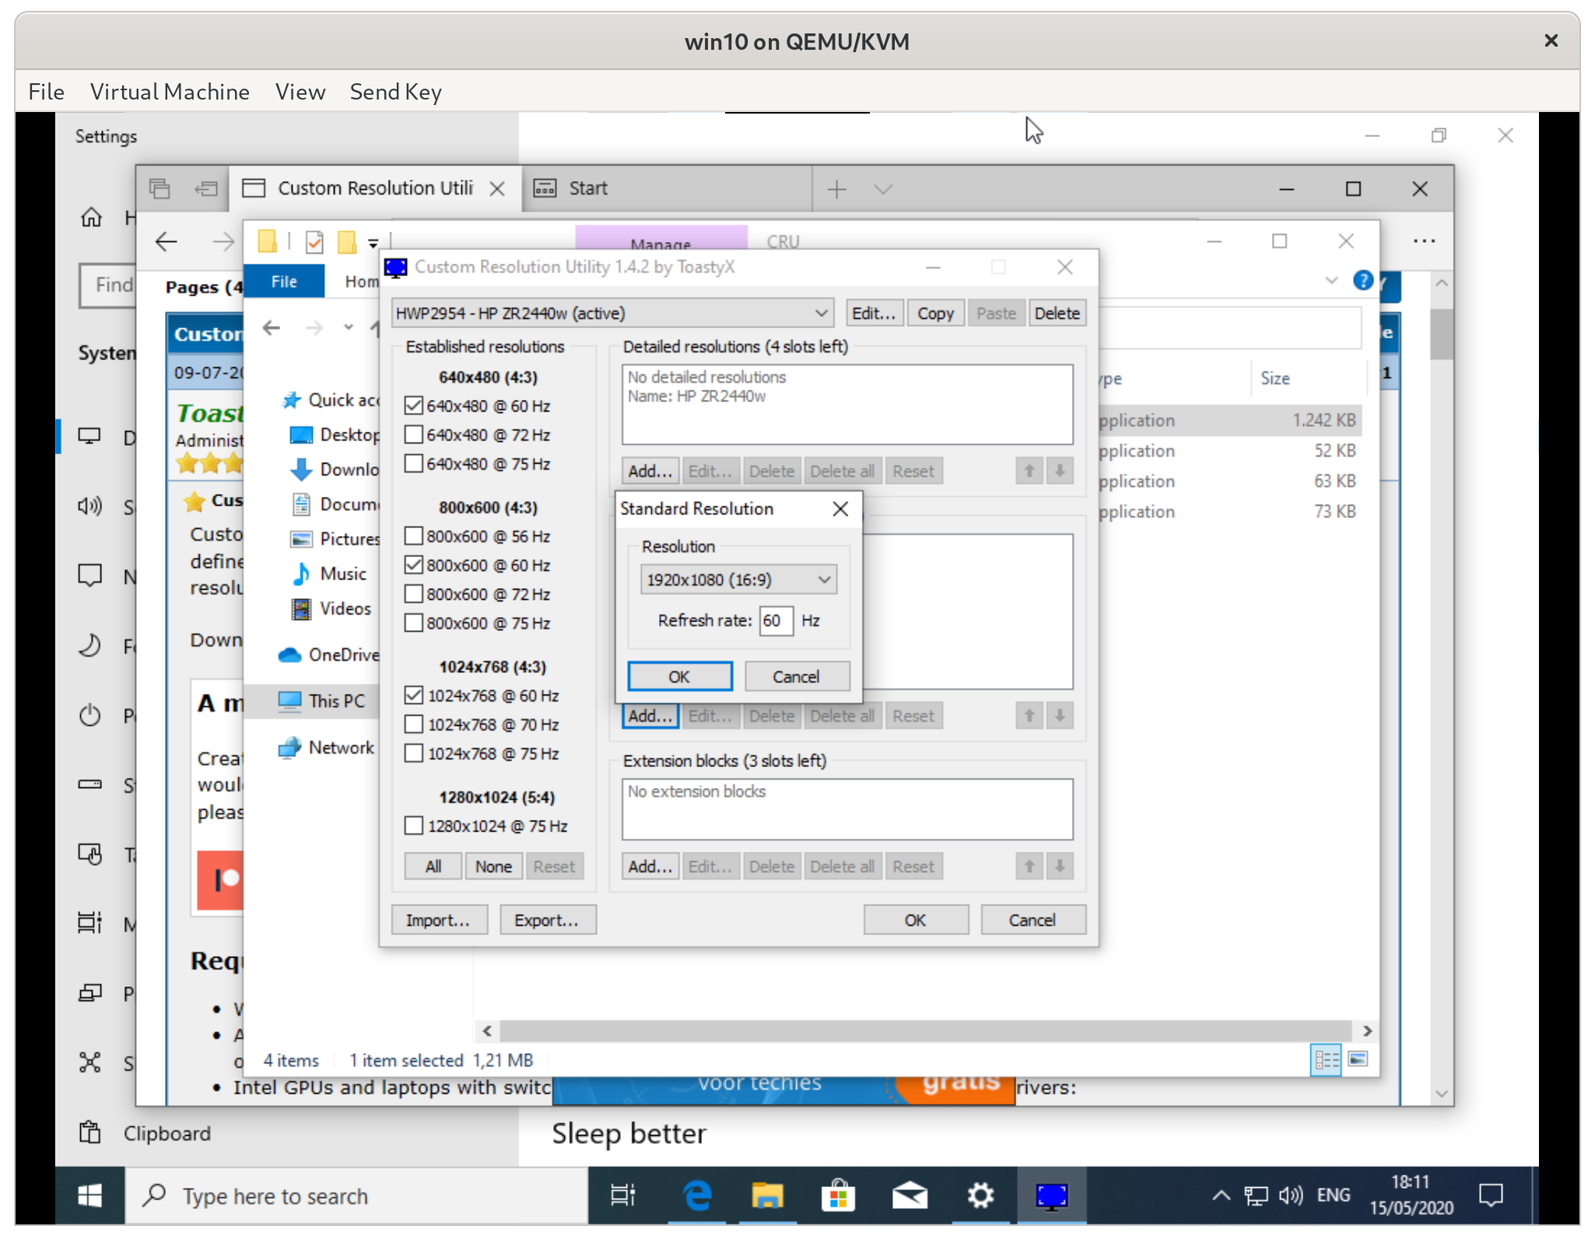
Task: Switch to the Start browser tab
Action: pyautogui.click(x=587, y=188)
